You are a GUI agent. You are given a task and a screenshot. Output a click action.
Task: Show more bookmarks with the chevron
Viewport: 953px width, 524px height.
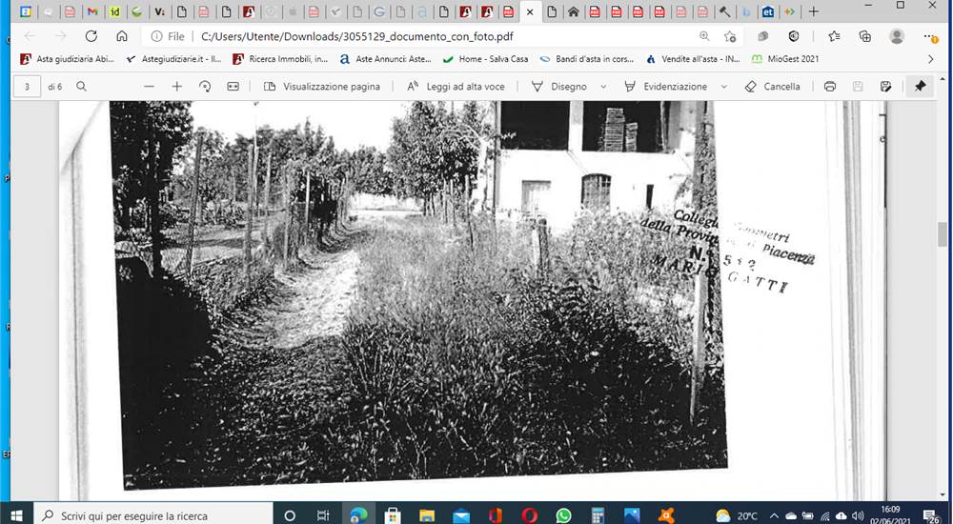930,59
